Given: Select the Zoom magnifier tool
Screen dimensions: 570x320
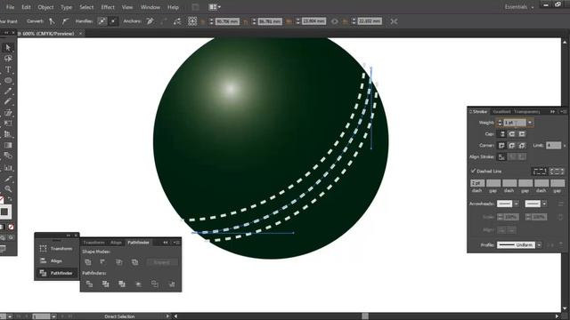Looking at the screenshot, I should [x=8, y=188].
